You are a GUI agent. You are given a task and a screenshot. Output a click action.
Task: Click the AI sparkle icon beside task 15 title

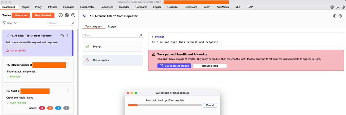tap(84, 16)
